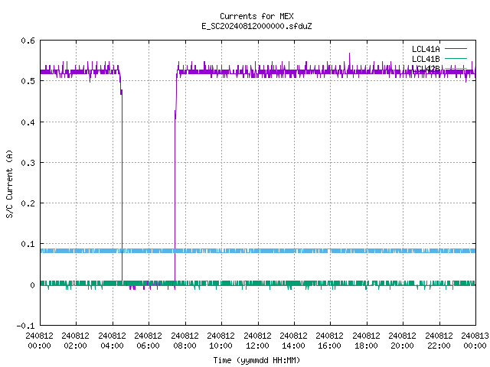
Task: Click the 0.5 y-axis tick label
Action: [28, 81]
